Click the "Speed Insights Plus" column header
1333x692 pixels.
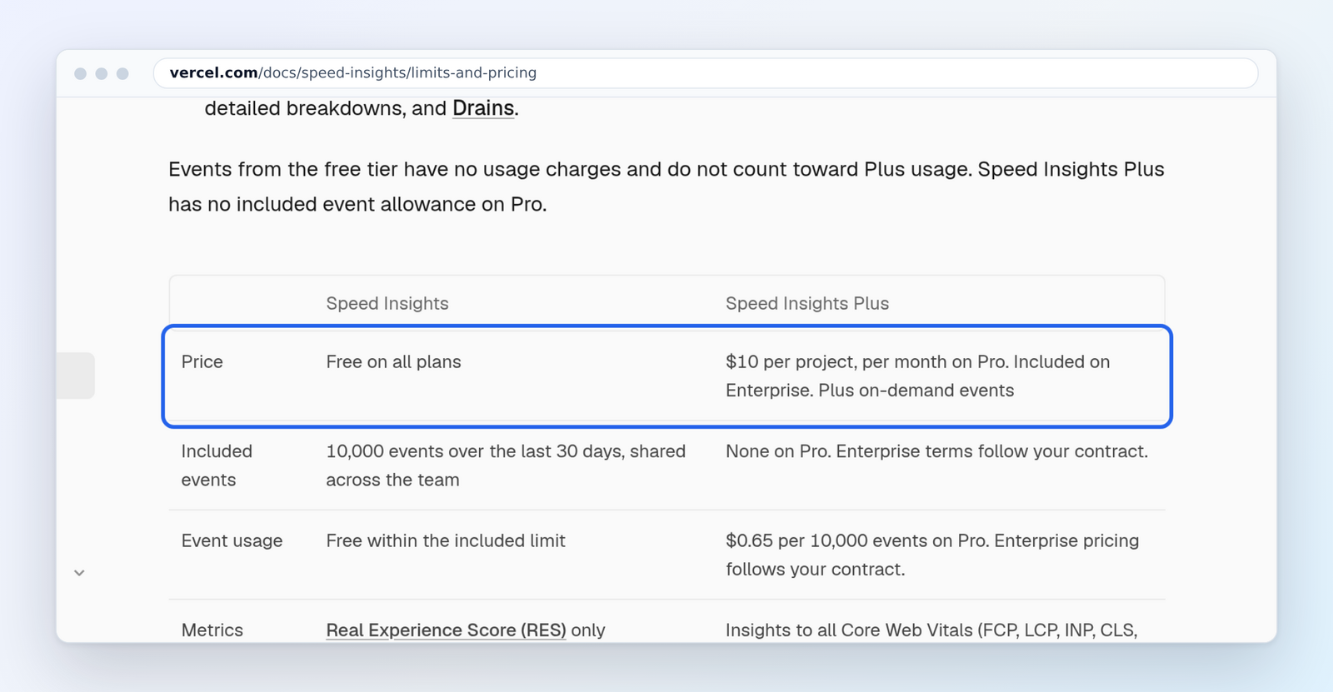(807, 304)
